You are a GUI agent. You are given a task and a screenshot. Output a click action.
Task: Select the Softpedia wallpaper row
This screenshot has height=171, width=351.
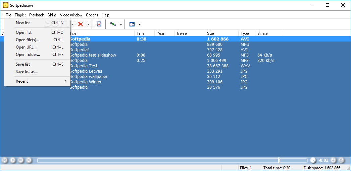click(x=175, y=77)
